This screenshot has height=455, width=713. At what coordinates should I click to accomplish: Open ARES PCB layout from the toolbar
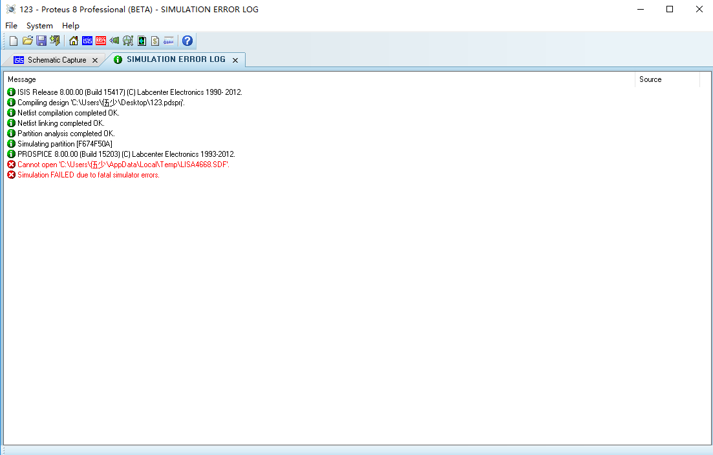pyautogui.click(x=101, y=41)
